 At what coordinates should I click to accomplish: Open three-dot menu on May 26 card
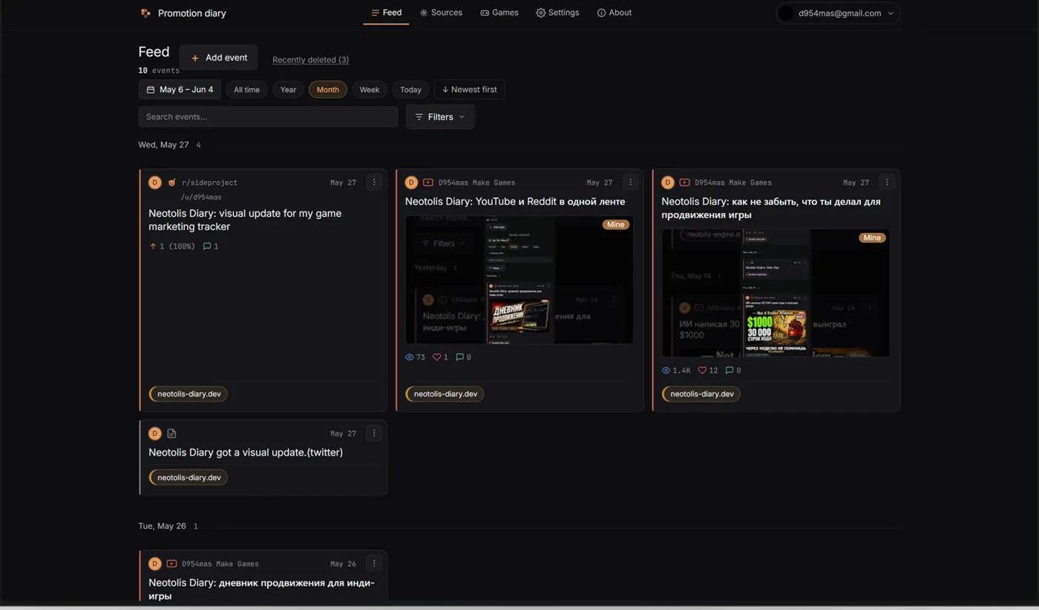[x=374, y=564]
